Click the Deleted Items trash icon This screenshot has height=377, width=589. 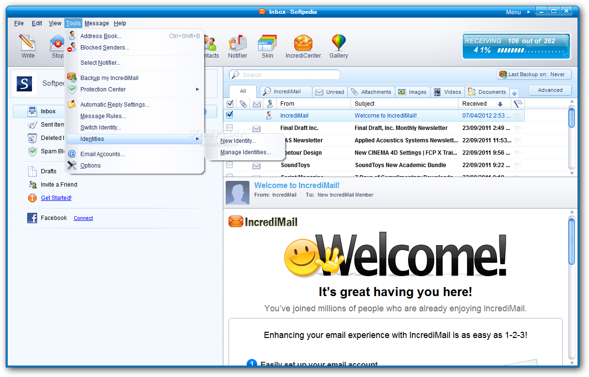[x=32, y=138]
